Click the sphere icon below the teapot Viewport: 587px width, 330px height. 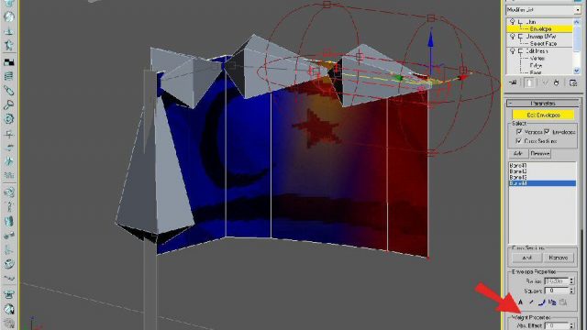click(x=9, y=309)
